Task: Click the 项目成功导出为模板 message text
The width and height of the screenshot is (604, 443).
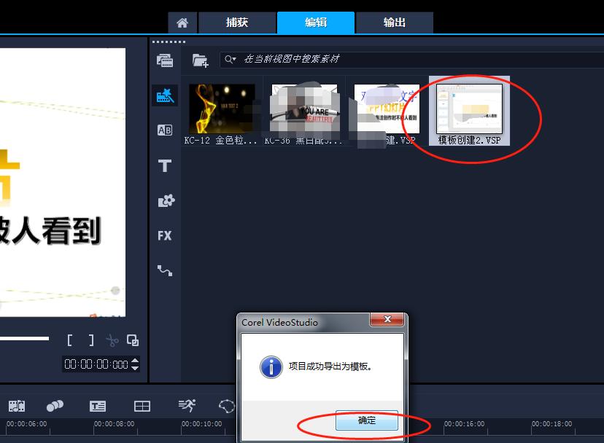Action: (330, 366)
